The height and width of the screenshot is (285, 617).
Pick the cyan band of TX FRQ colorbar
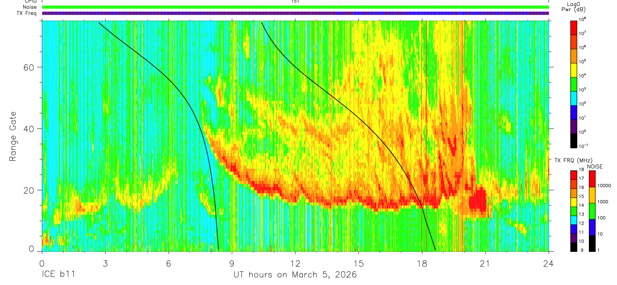click(x=573, y=220)
